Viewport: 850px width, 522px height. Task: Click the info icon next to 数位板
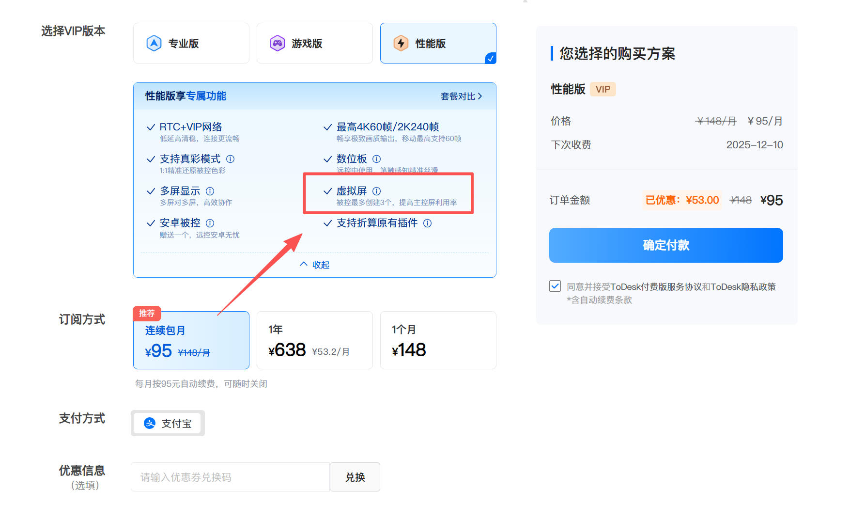pos(377,159)
